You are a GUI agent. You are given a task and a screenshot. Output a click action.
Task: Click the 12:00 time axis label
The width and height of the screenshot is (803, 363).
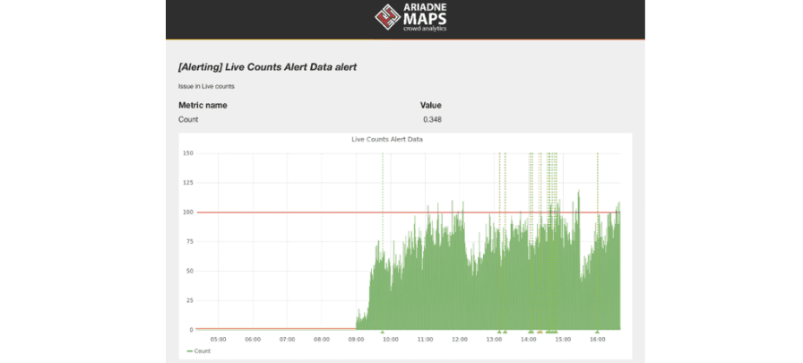click(460, 339)
